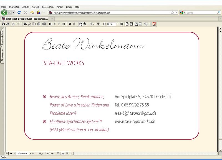Switch to single page view mode
This screenshot has width=222, height=160.
[x=127, y=24]
